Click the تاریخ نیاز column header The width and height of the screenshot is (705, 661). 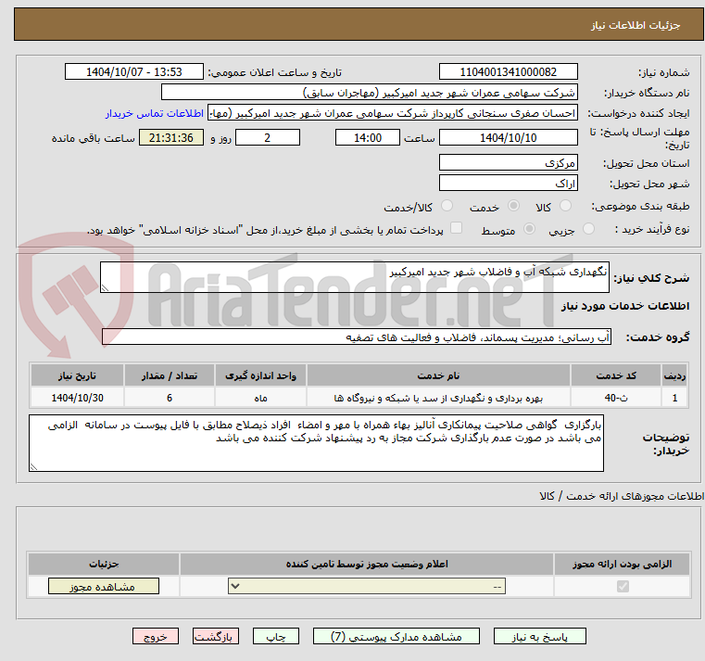point(77,375)
